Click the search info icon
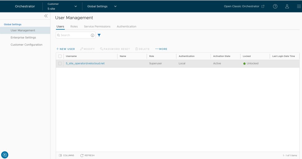The width and height of the screenshot is (302, 159). click(92, 35)
